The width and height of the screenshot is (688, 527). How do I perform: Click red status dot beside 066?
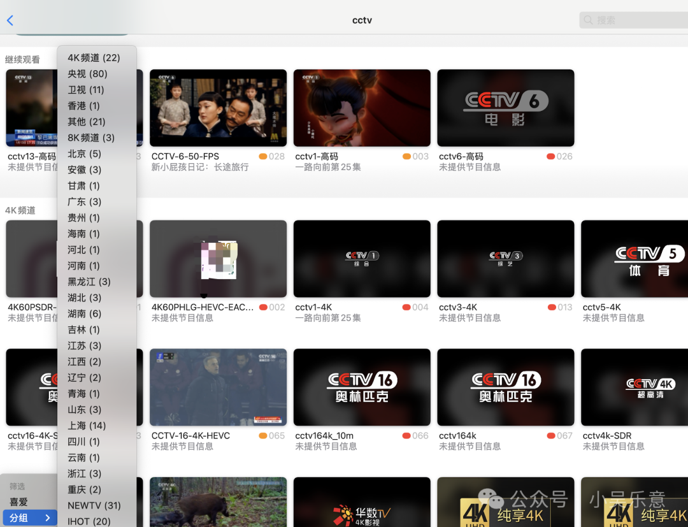406,436
